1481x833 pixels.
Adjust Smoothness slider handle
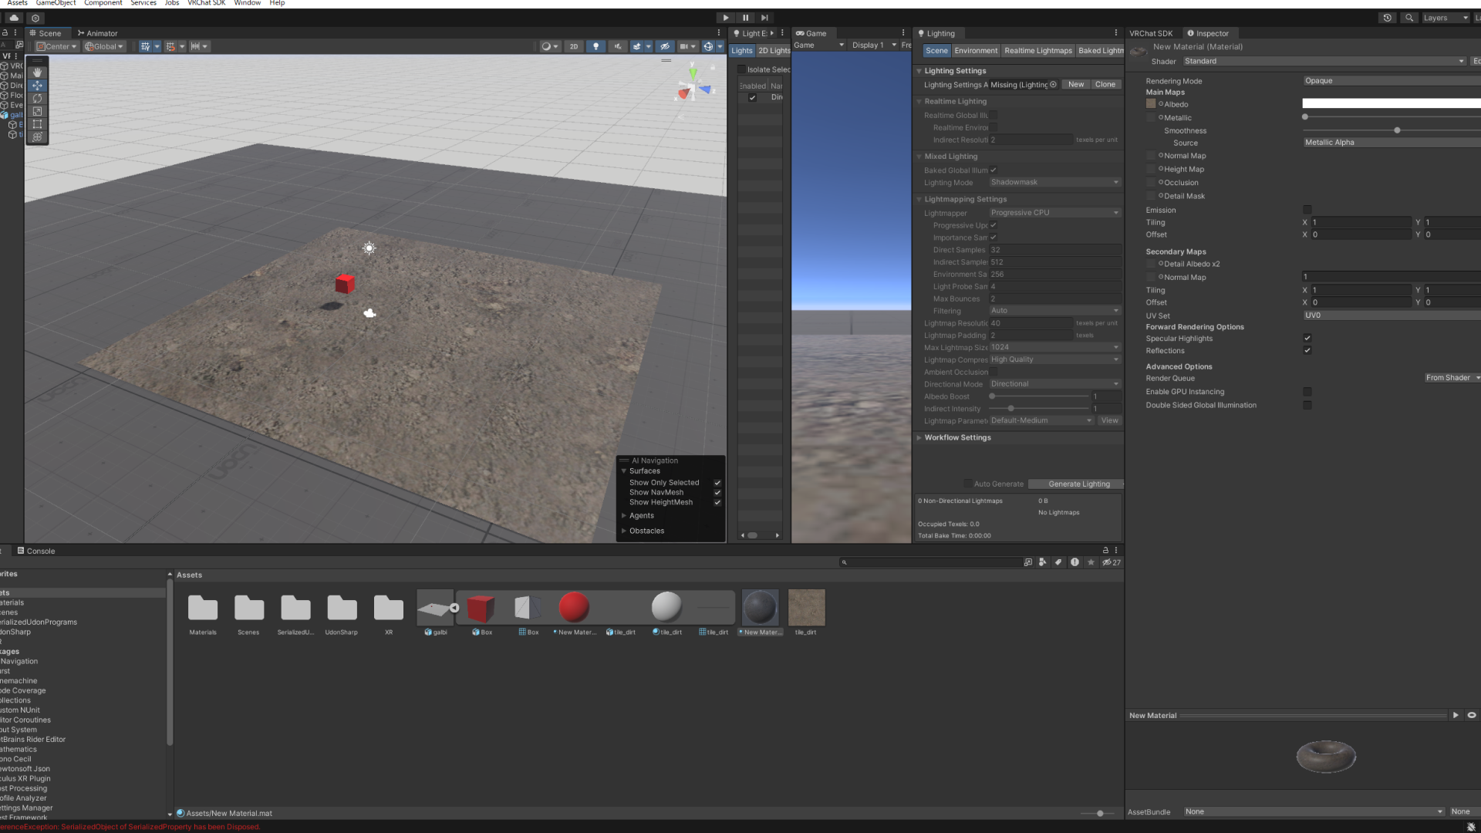click(1397, 130)
